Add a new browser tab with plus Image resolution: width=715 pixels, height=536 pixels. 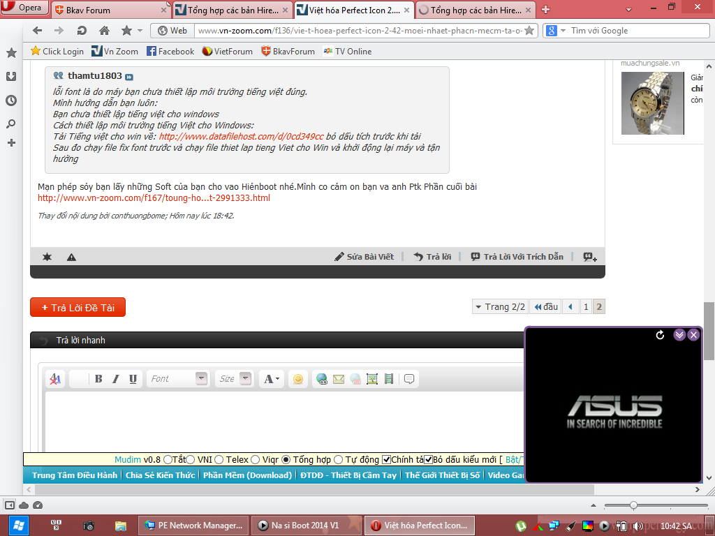click(x=545, y=10)
